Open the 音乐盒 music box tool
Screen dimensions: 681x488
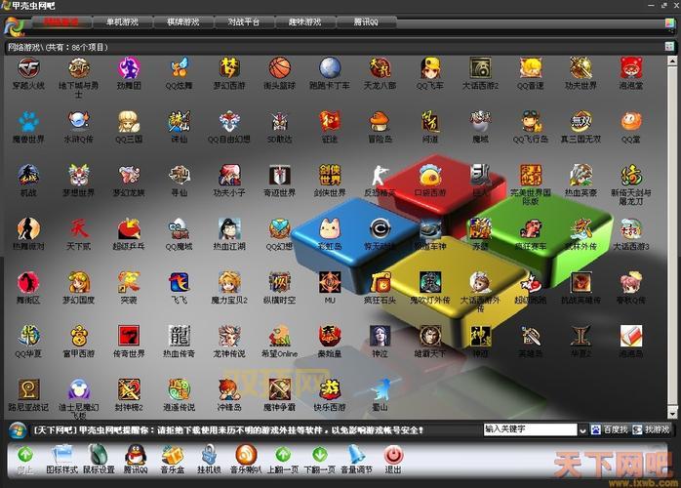173,455
